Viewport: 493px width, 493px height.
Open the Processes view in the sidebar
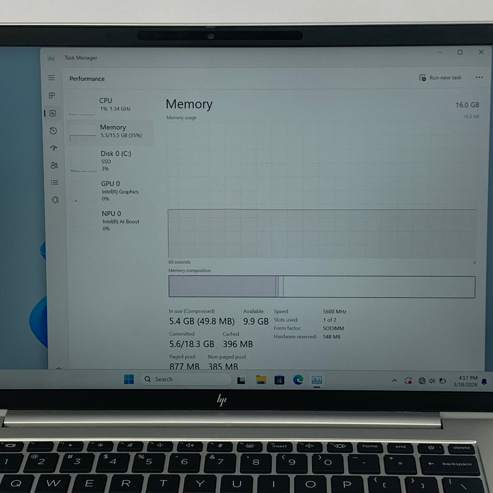pos(52,96)
